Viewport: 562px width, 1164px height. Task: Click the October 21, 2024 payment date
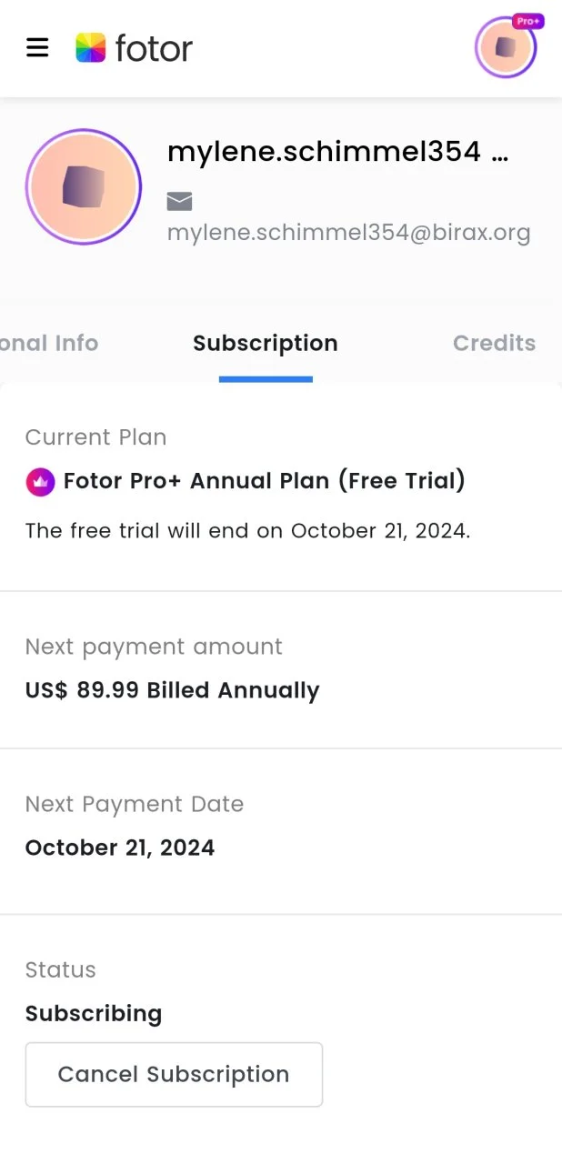tap(120, 848)
